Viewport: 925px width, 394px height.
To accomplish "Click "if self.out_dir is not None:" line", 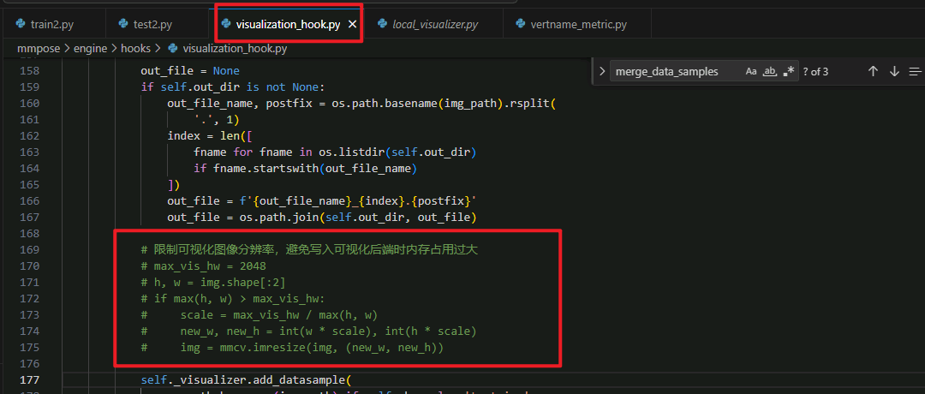I will 233,87.
